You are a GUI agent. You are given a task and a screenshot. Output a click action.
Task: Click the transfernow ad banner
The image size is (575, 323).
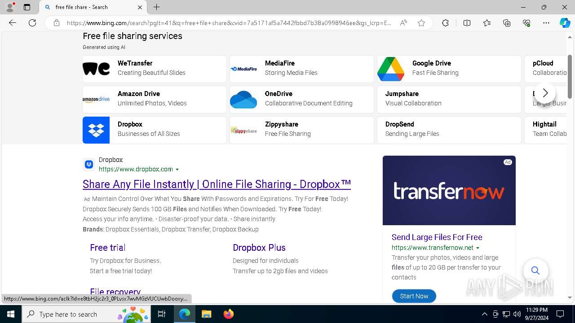[449, 190]
